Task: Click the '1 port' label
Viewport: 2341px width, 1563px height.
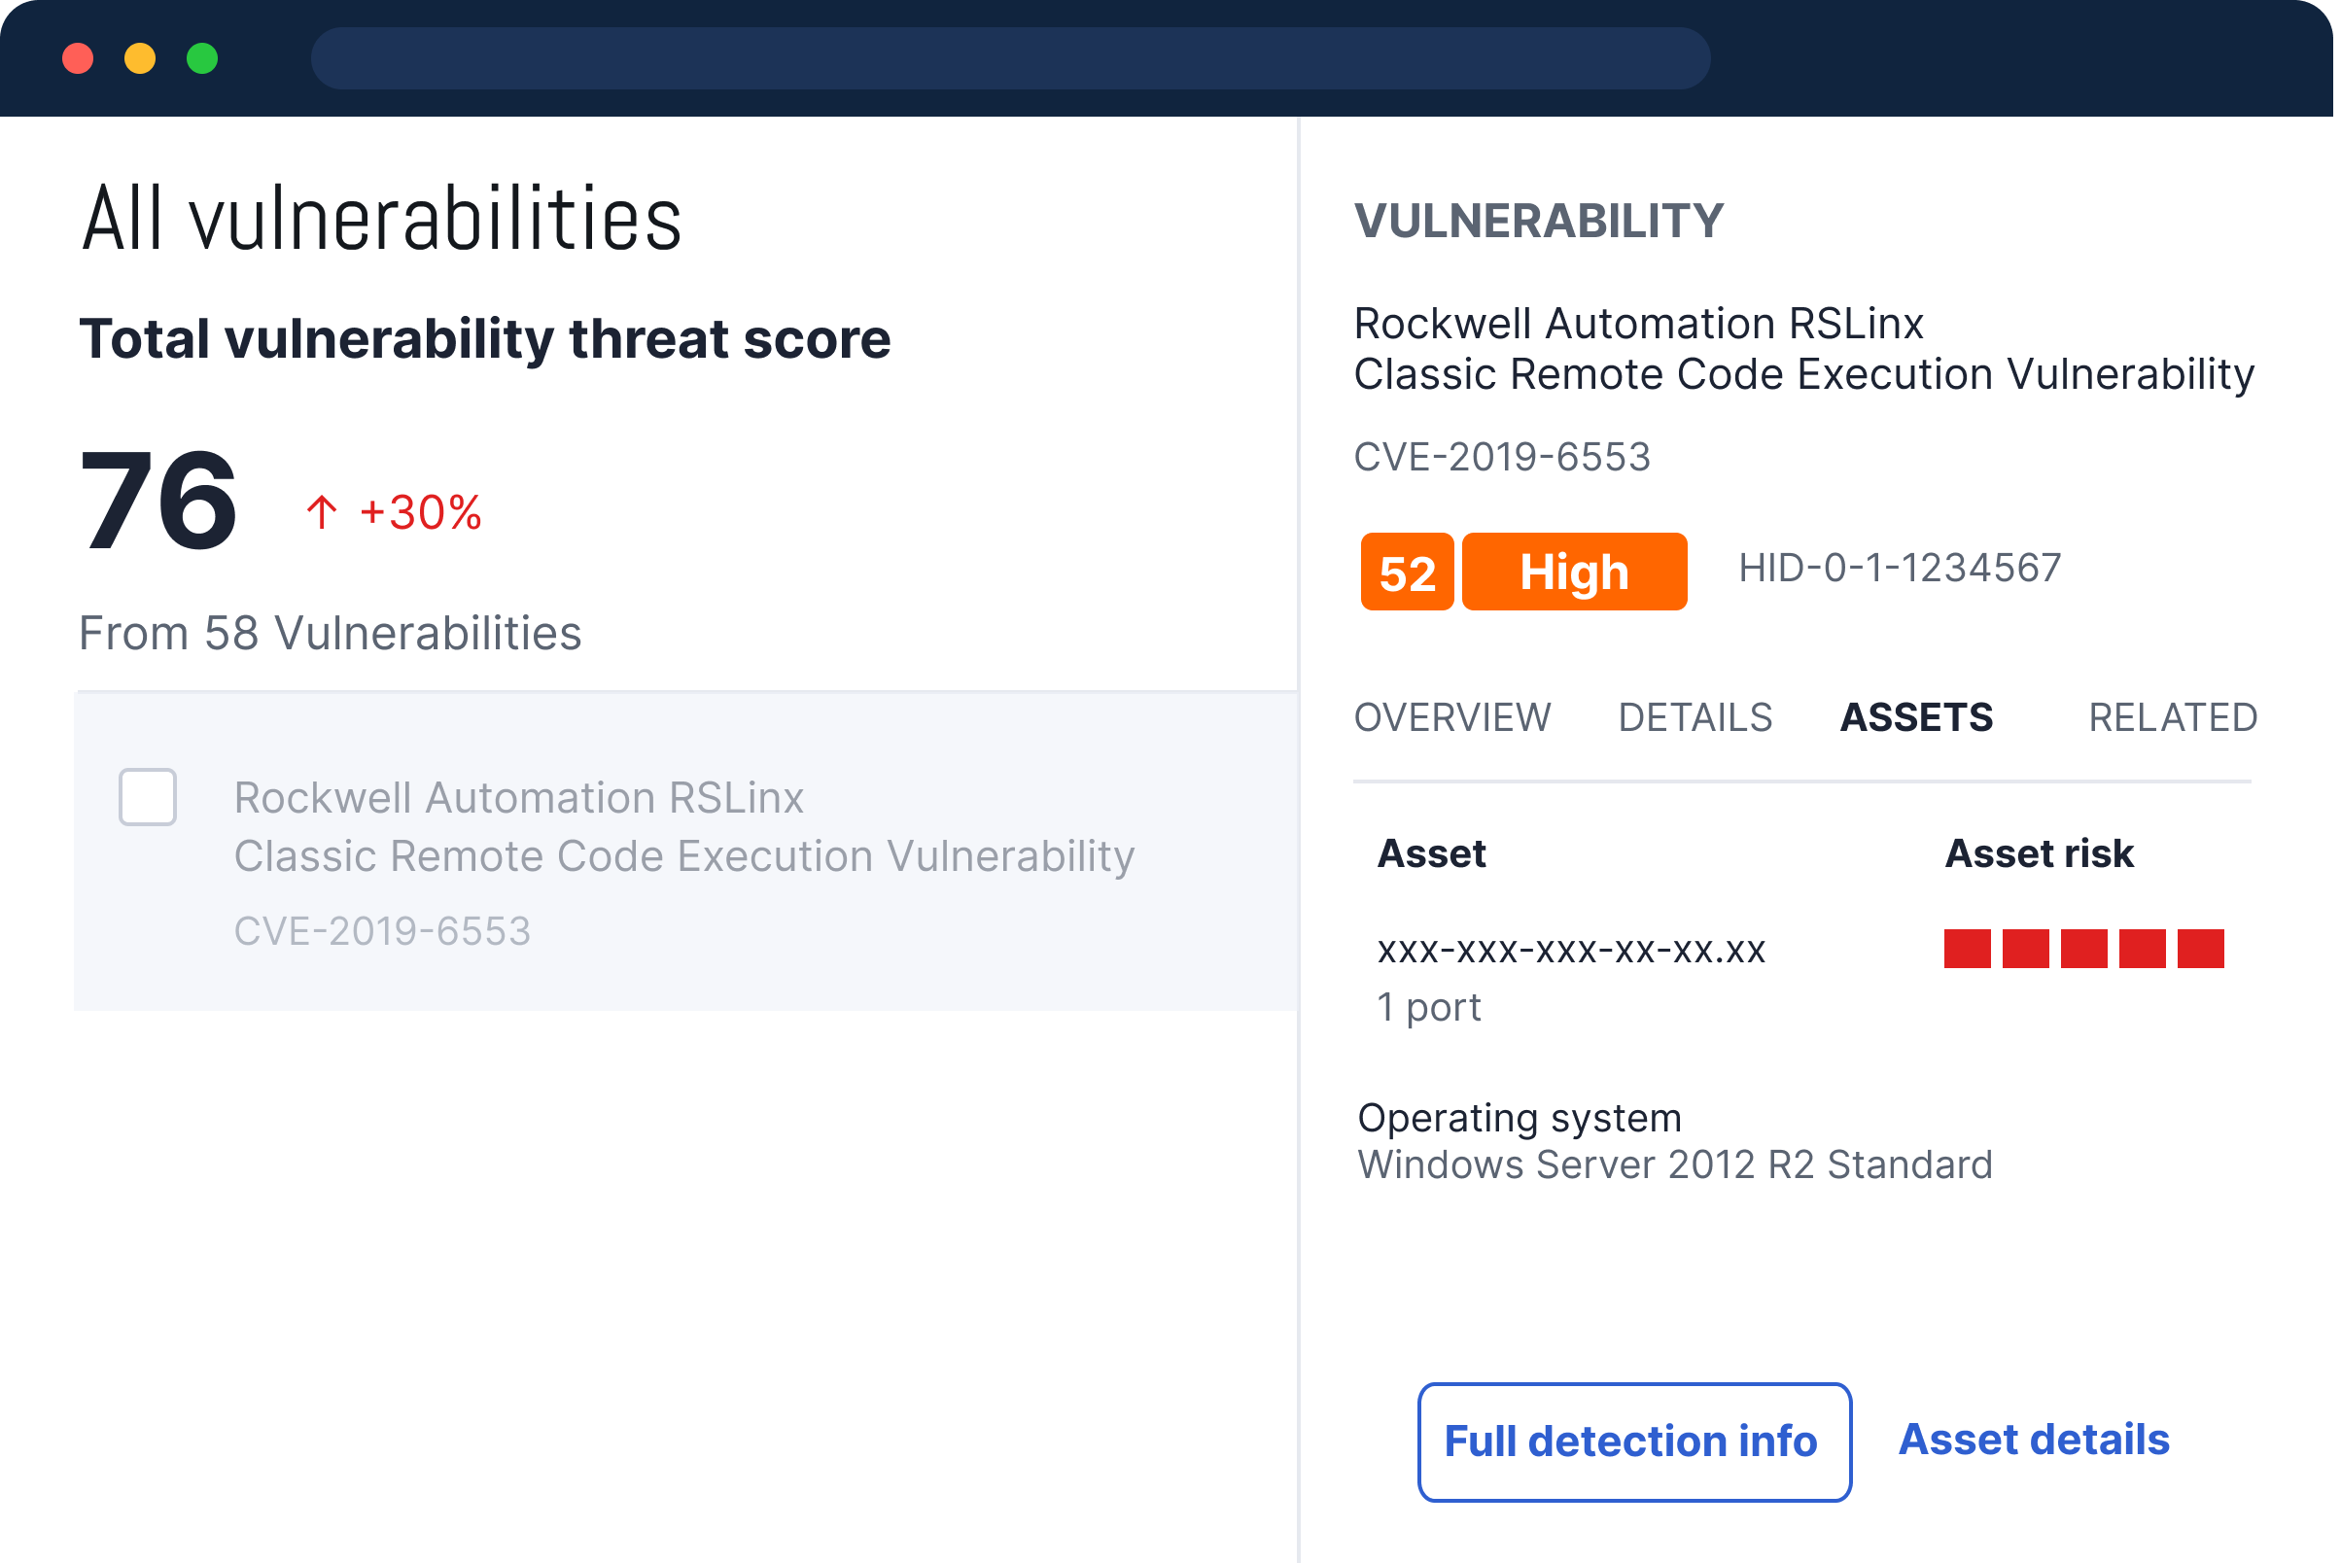Action: (1429, 1007)
